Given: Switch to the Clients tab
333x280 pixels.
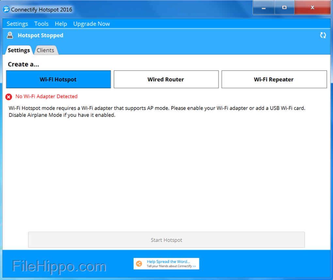Looking at the screenshot, I should coord(45,50).
